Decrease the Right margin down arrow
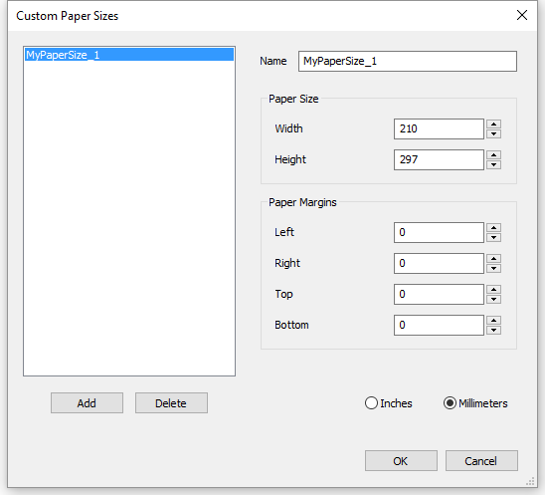545x495 pixels. coord(493,268)
